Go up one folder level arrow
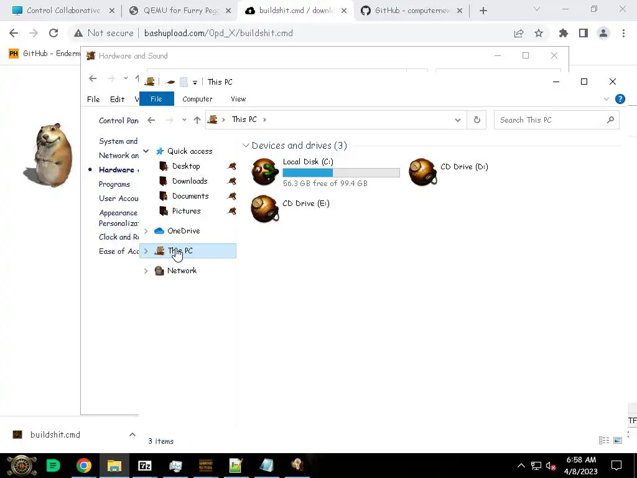Viewport: 637px width, 478px height. coord(197,120)
